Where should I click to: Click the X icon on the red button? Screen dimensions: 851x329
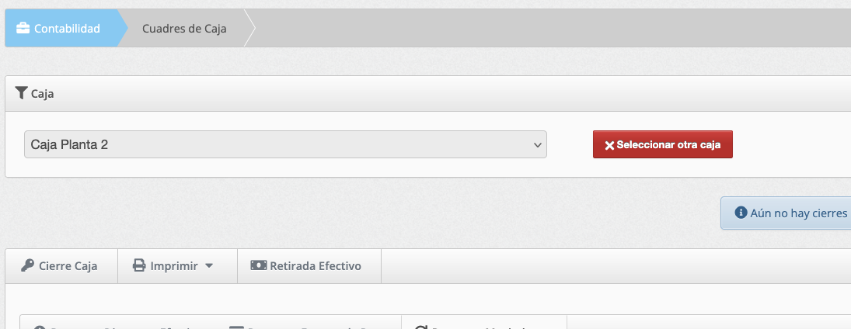(609, 145)
